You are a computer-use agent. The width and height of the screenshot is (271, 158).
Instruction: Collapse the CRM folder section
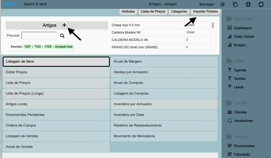pos(235,61)
